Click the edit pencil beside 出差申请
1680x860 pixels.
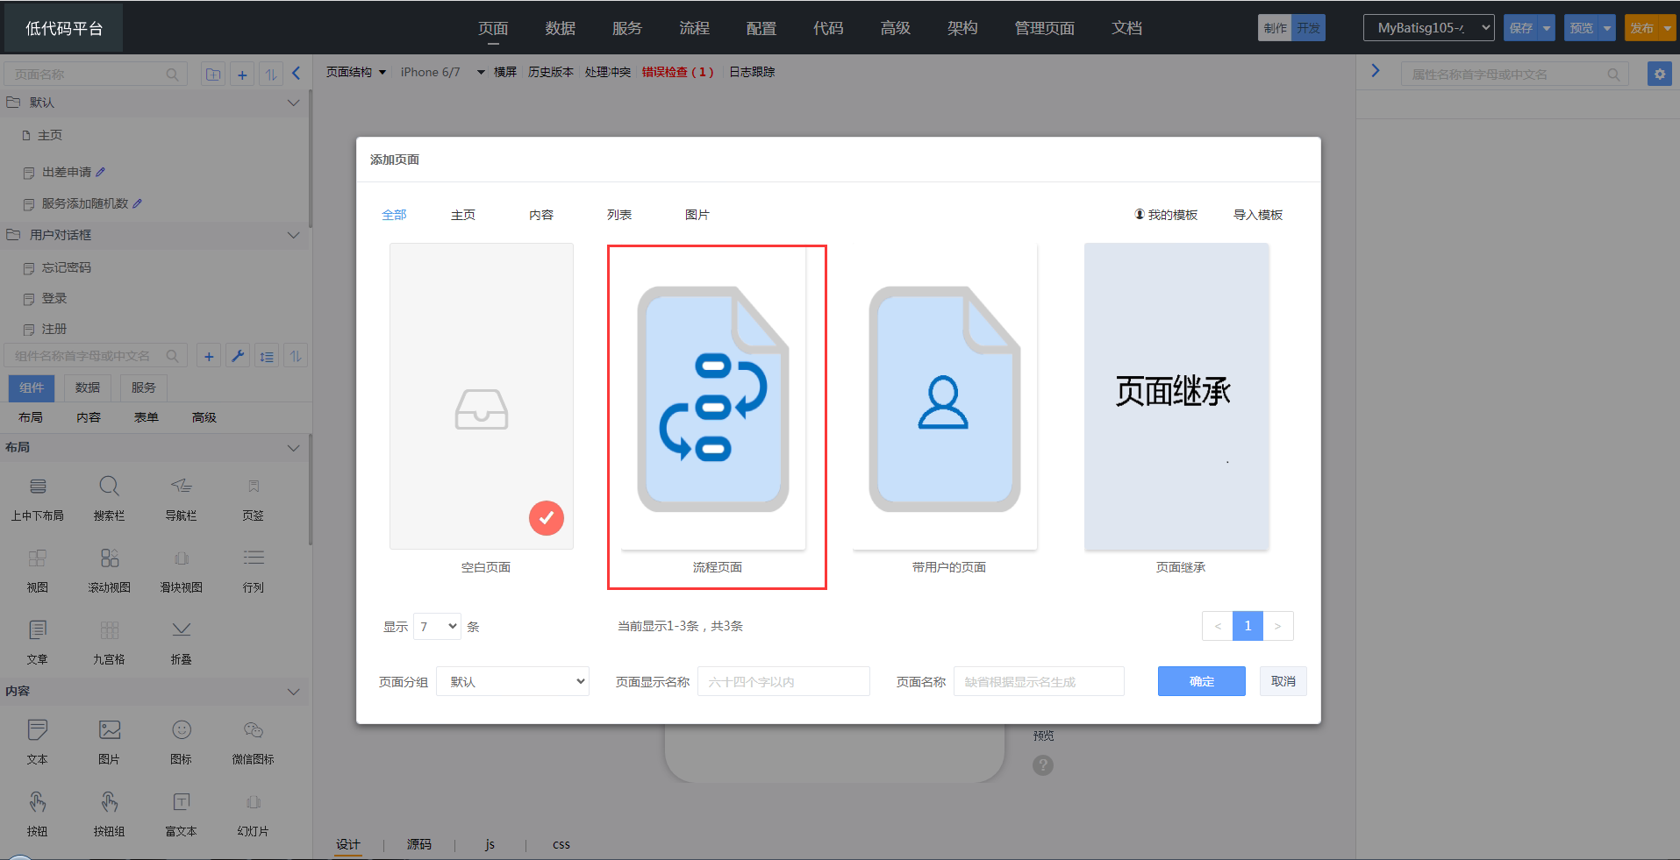tap(101, 172)
